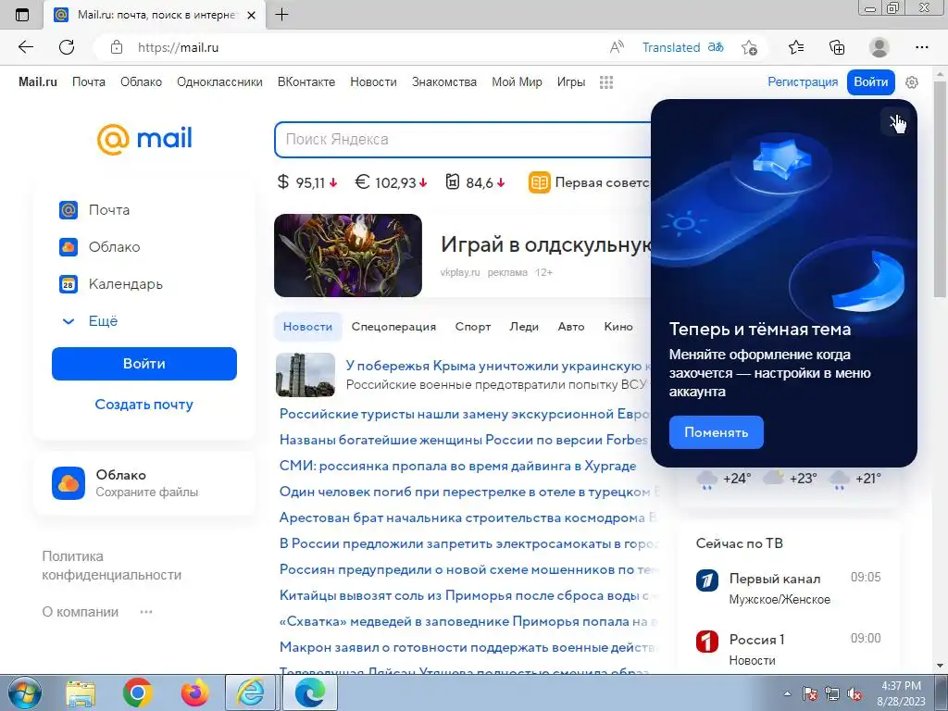Open the О компании link
The width and height of the screenshot is (948, 711).
81,612
